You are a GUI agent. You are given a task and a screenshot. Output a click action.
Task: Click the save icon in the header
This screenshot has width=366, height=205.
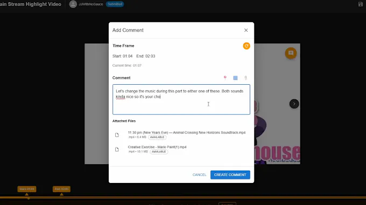[361, 4]
